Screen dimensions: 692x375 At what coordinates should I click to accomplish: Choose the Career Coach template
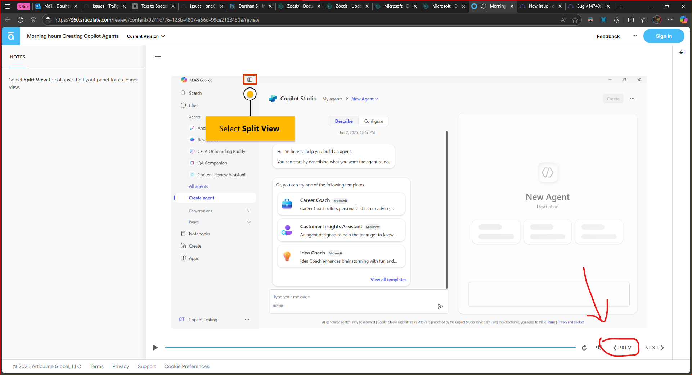[x=341, y=204]
